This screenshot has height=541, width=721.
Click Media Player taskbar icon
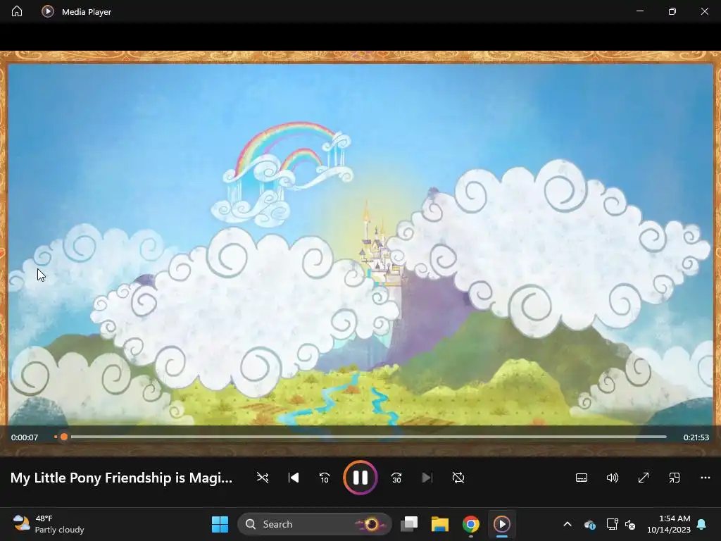coord(501,524)
